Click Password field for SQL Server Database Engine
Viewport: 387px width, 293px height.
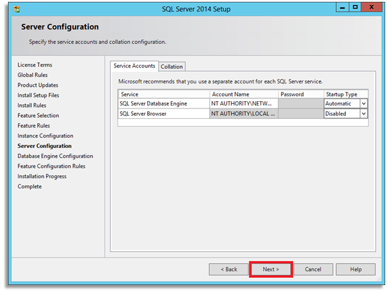[301, 104]
